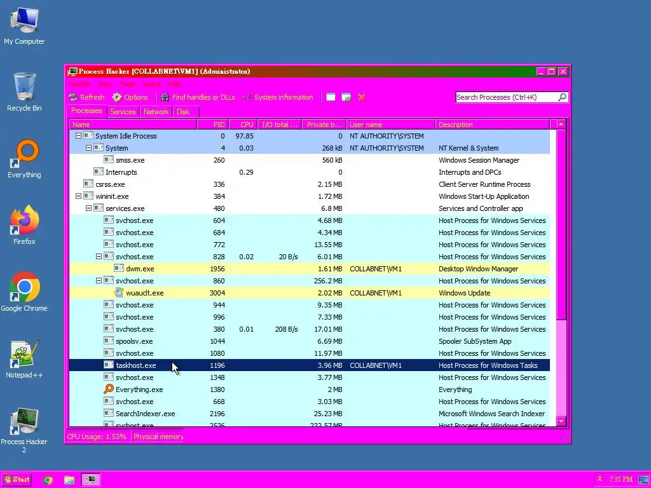Click icon beside SearchIndexer.exe
Image resolution: width=651 pixels, height=488 pixels.
point(108,413)
